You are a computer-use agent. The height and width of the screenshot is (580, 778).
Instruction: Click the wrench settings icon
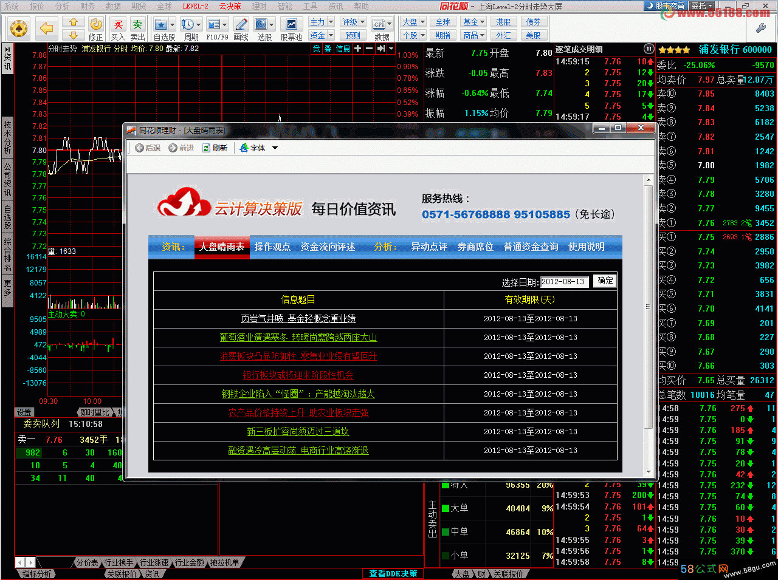761,28
